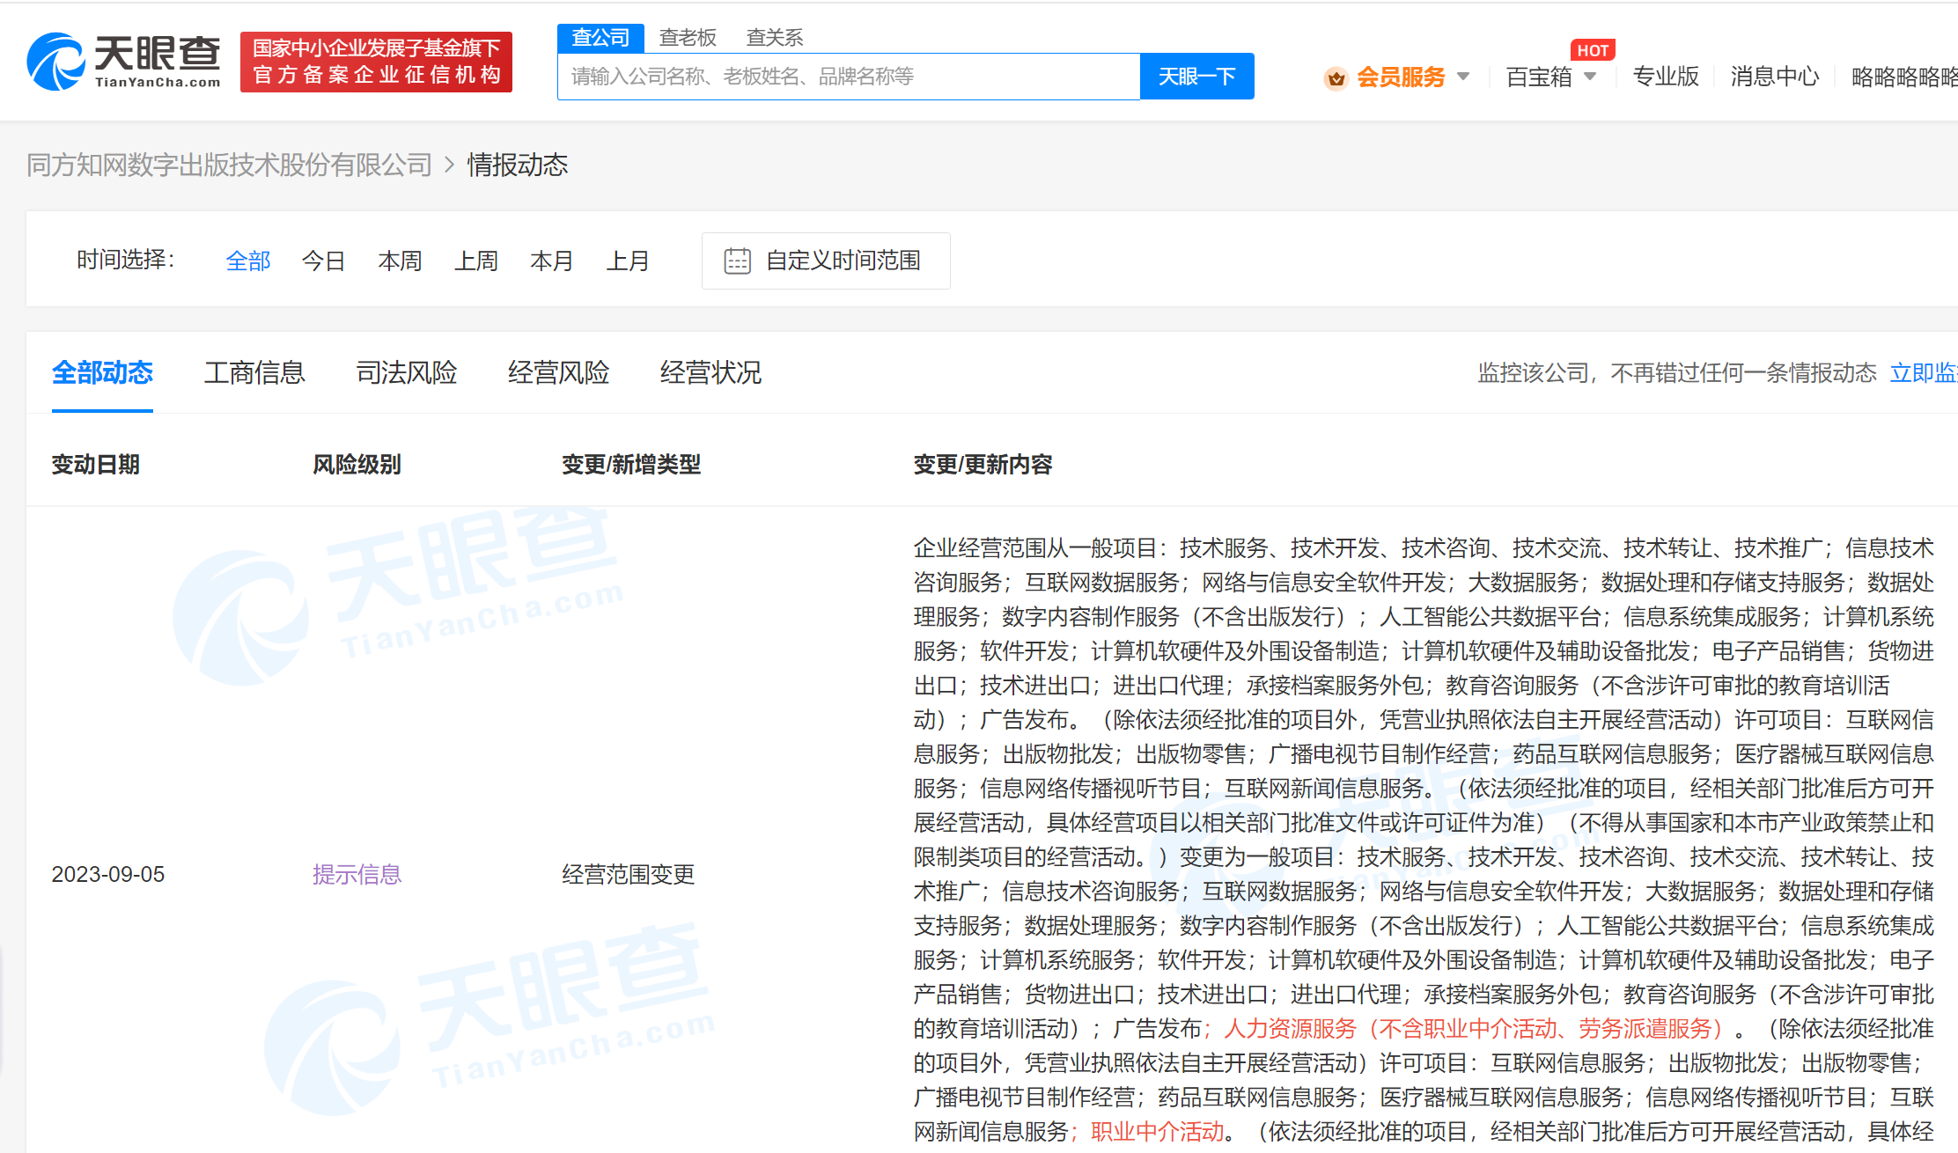Click the 变动日期 column header
The width and height of the screenshot is (1958, 1153).
pyautogui.click(x=96, y=464)
